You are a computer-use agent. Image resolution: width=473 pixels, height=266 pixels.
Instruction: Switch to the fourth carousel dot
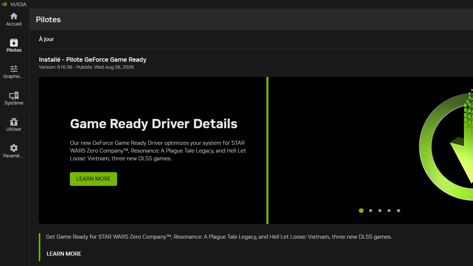[389, 211]
